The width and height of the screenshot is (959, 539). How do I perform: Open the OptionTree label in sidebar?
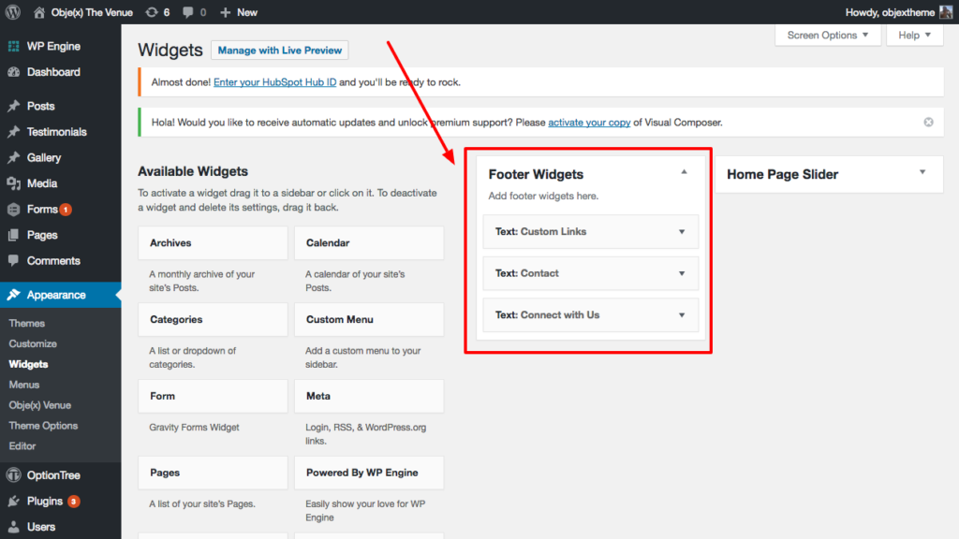tap(53, 475)
